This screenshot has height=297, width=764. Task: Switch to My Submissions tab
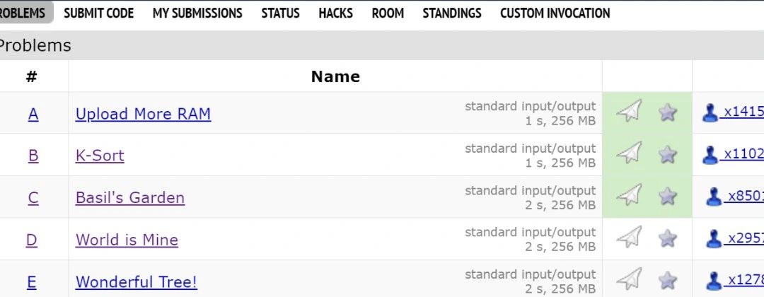tap(197, 13)
